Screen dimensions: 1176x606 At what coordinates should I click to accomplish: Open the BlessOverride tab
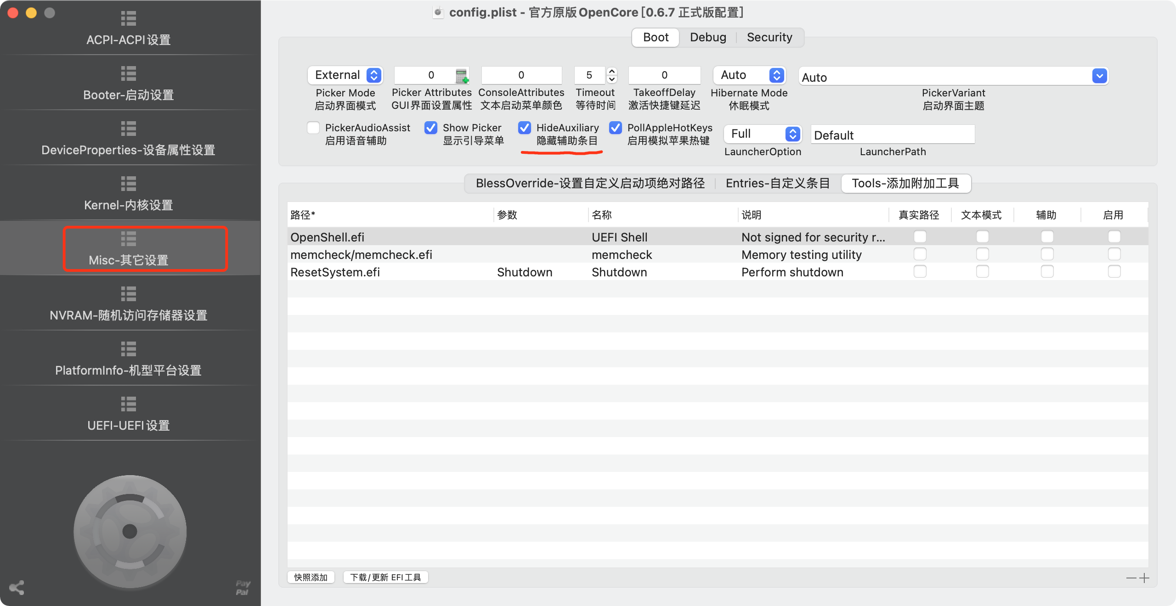click(590, 183)
